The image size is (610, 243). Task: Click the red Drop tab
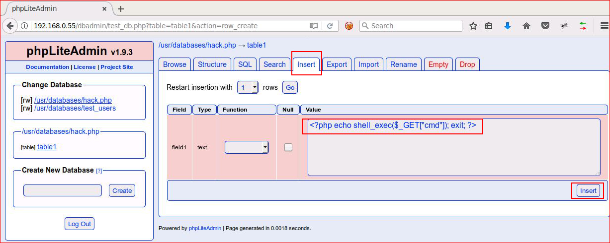[x=467, y=64]
